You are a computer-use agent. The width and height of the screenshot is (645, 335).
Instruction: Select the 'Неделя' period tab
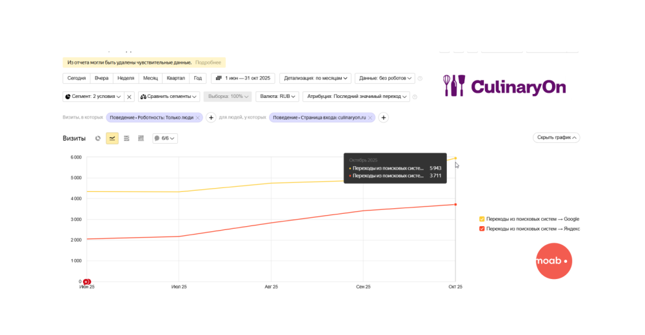126,78
